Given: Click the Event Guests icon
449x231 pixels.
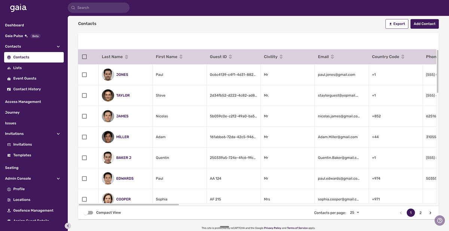Looking at the screenshot, I should pos(9,78).
